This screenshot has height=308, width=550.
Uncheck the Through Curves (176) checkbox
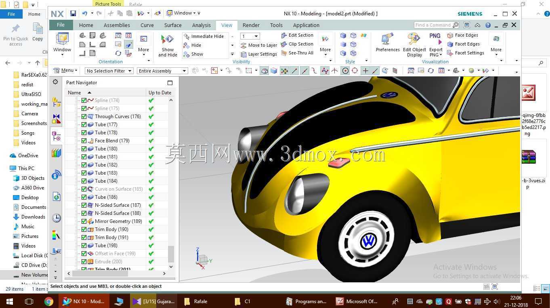[84, 117]
